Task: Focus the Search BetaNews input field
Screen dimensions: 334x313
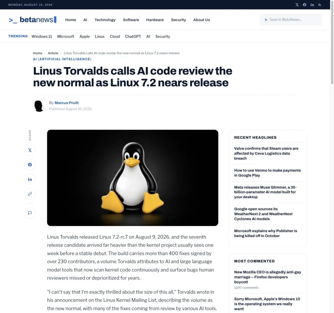Action: coord(291,19)
